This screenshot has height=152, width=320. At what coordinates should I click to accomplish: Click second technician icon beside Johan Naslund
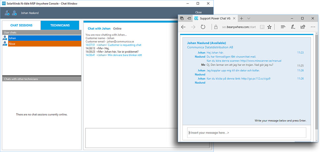[x=14, y=13]
